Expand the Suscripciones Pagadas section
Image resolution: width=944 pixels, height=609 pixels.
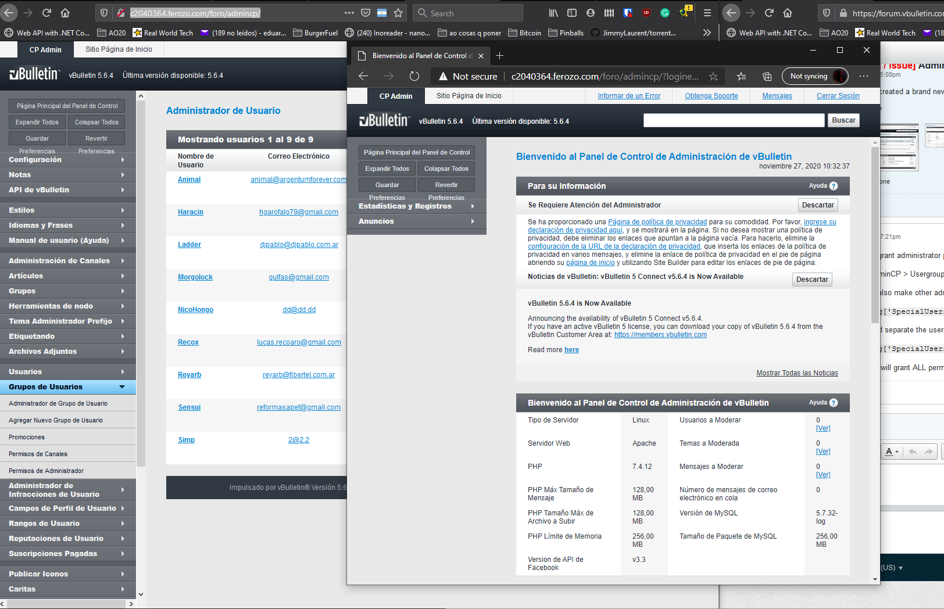click(x=68, y=554)
